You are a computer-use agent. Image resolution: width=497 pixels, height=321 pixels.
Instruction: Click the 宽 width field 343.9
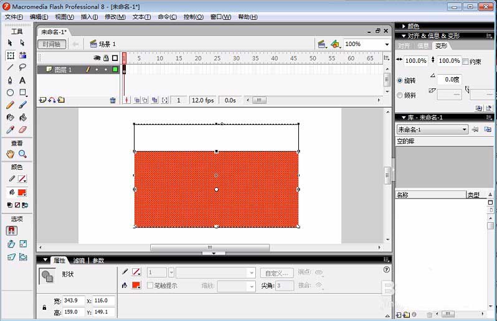point(73,300)
